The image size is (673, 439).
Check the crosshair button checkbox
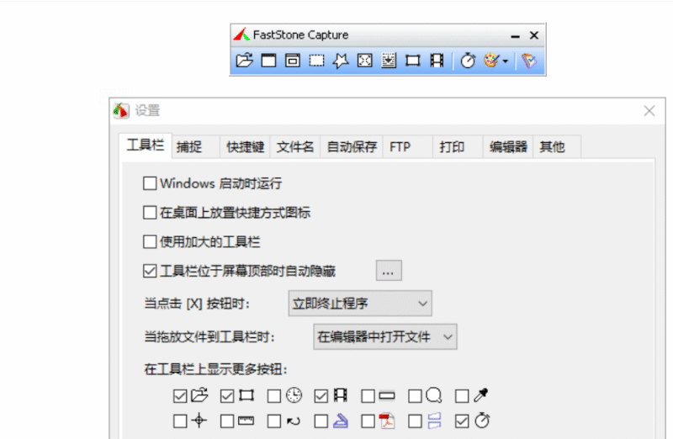180,421
